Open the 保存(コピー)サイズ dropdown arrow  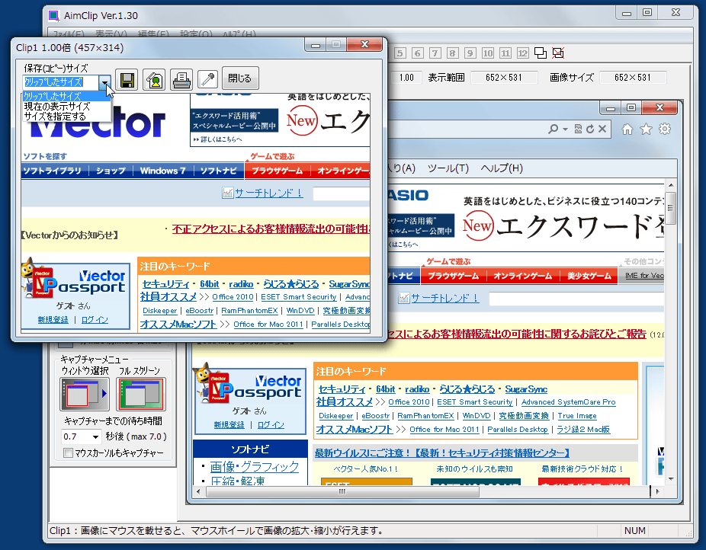point(105,82)
